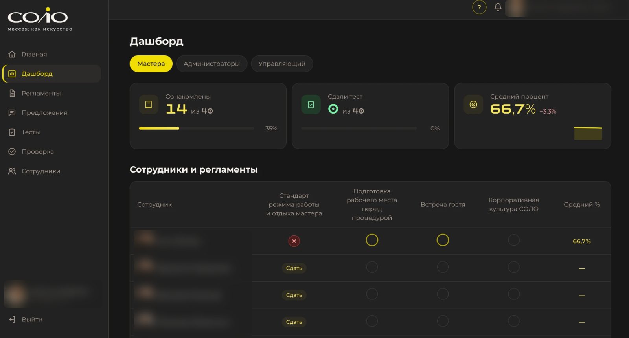Log out using the Выйти icon

click(x=12, y=320)
